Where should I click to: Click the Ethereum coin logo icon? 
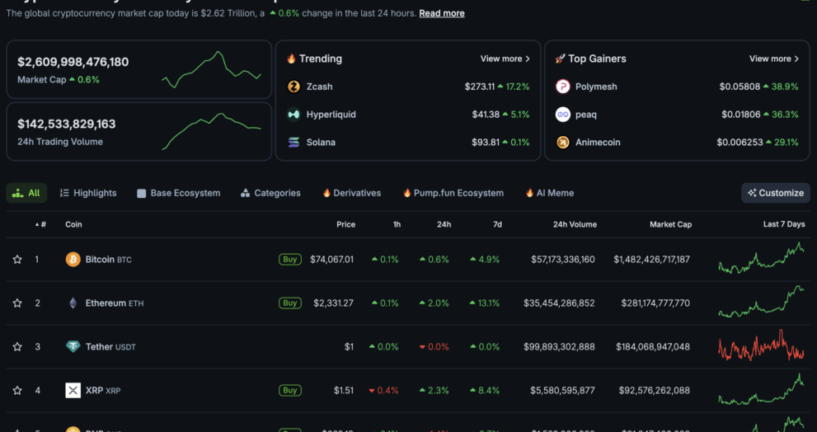(73, 303)
